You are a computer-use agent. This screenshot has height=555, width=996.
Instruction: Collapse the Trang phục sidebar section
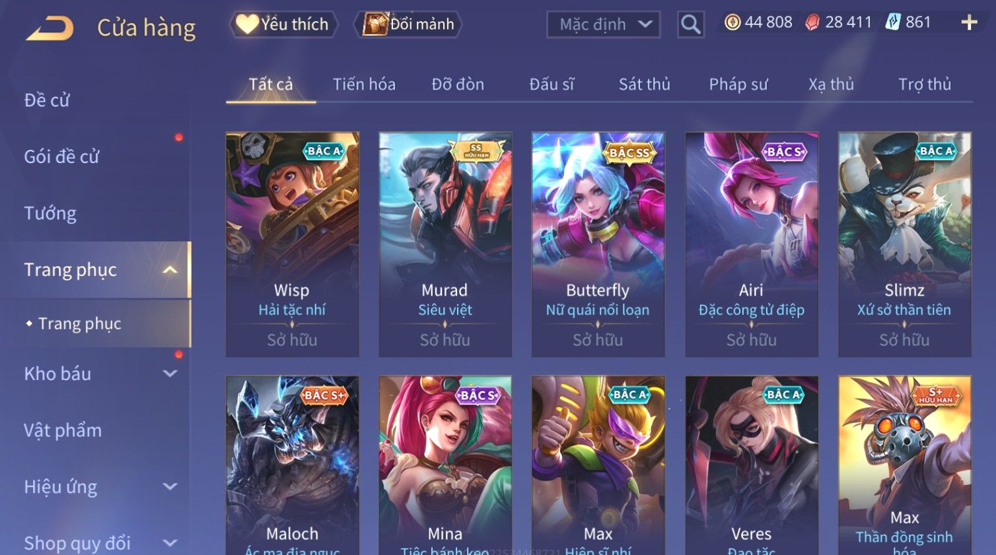pyautogui.click(x=170, y=270)
